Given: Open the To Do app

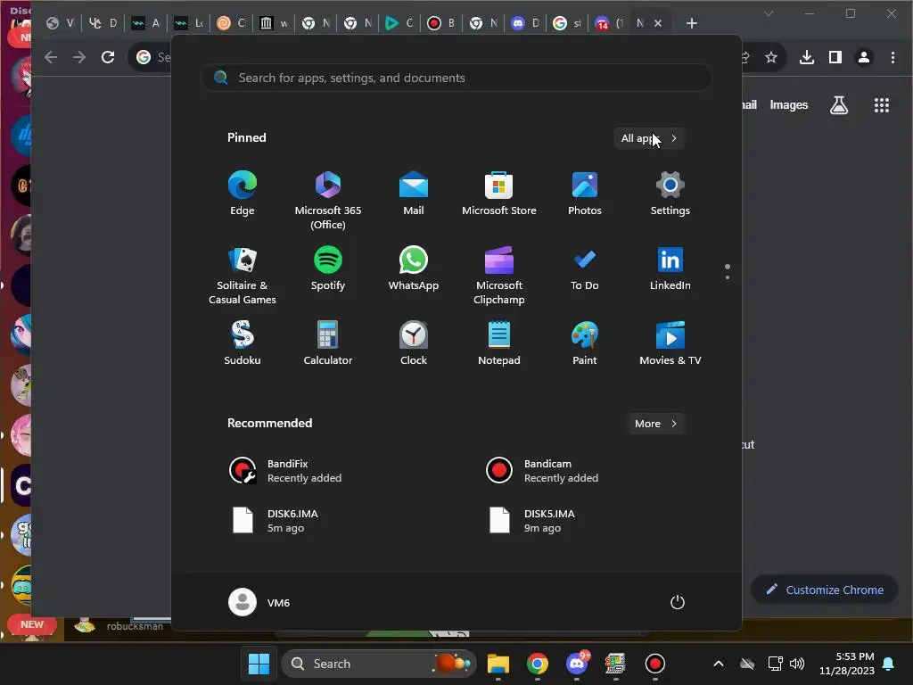Looking at the screenshot, I should 585,268.
